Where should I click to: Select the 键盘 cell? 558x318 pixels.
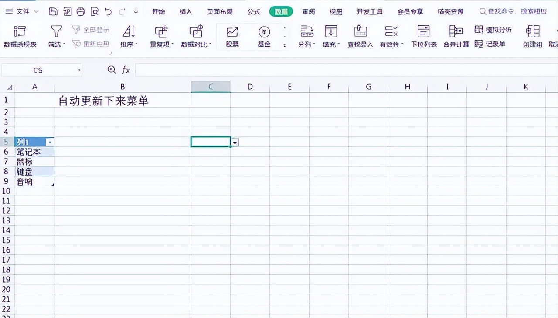[x=34, y=172]
